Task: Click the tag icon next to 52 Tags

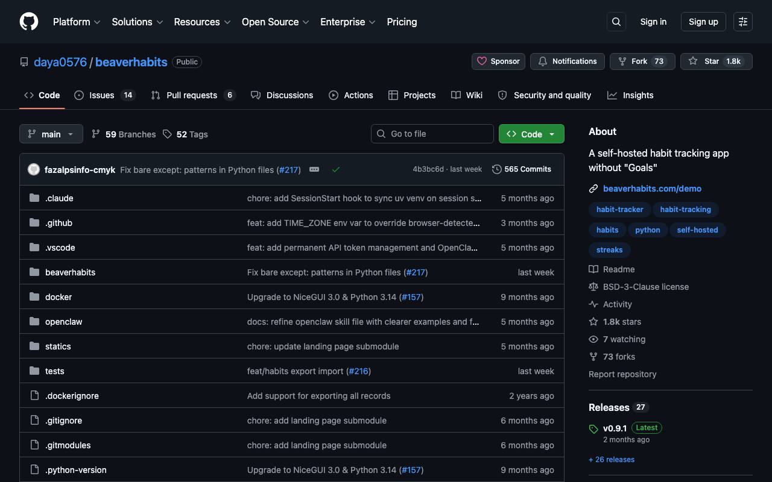Action: pyautogui.click(x=167, y=134)
